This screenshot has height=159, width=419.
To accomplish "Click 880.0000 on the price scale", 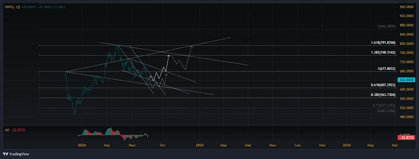I will (407, 26).
